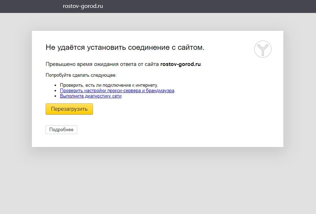Open the proxy and firewall settings link

(117, 91)
